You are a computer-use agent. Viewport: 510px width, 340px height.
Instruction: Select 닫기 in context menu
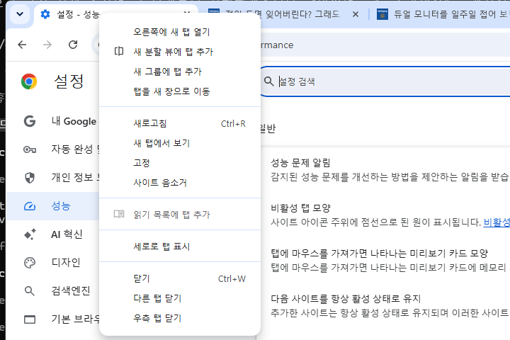[180, 279]
